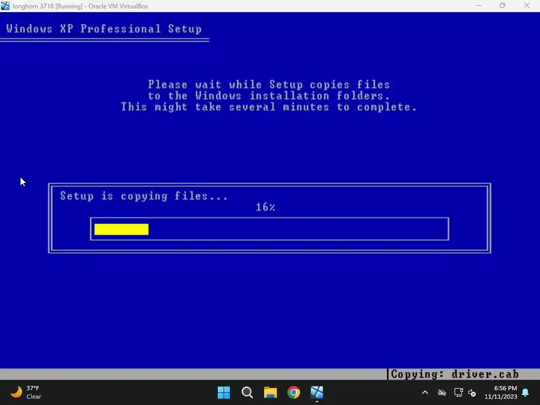The height and width of the screenshot is (405, 540).
Task: Click 'Setup is copying files...' text
Action: pyautogui.click(x=144, y=196)
